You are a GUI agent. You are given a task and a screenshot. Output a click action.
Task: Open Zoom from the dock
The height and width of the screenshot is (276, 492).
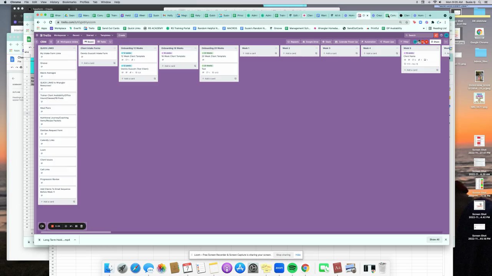[x=279, y=268]
